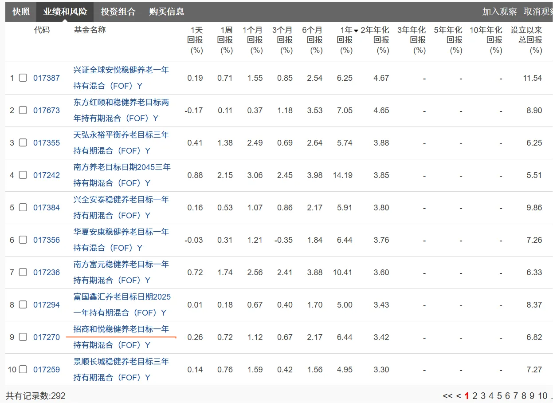Open fund code link 017384
This screenshot has width=553, height=403.
[x=47, y=208]
